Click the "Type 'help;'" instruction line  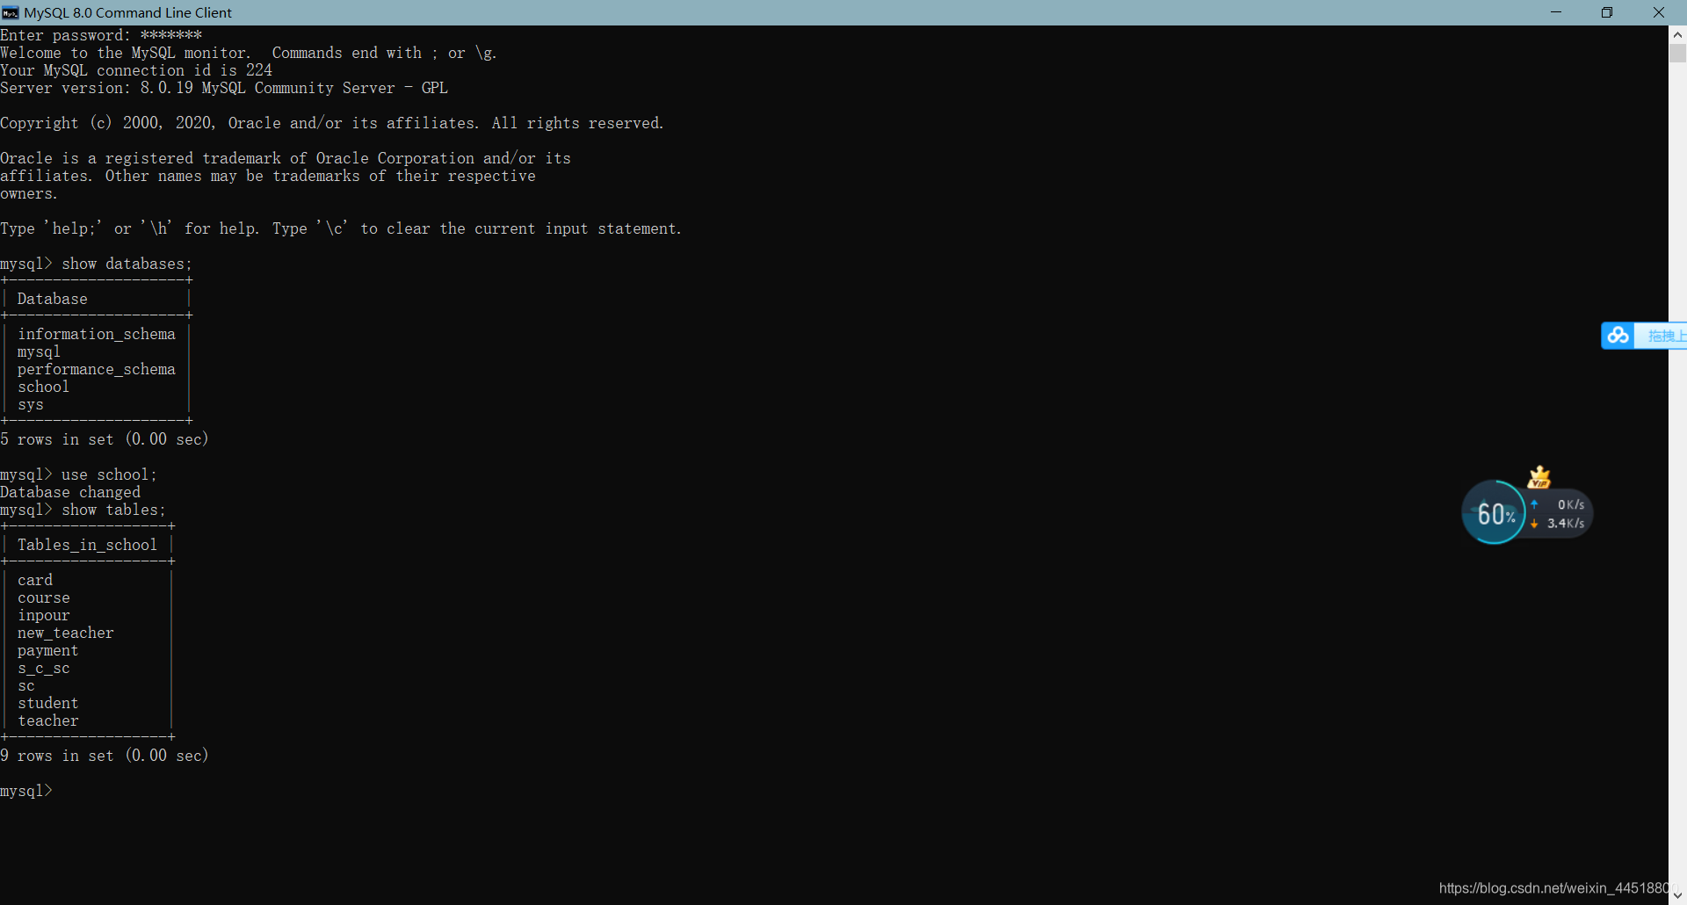coord(341,228)
